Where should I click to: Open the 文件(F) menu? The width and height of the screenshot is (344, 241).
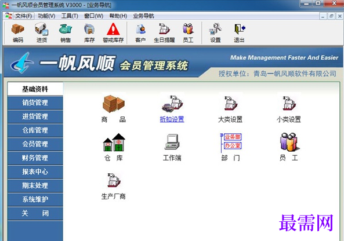tap(24, 16)
